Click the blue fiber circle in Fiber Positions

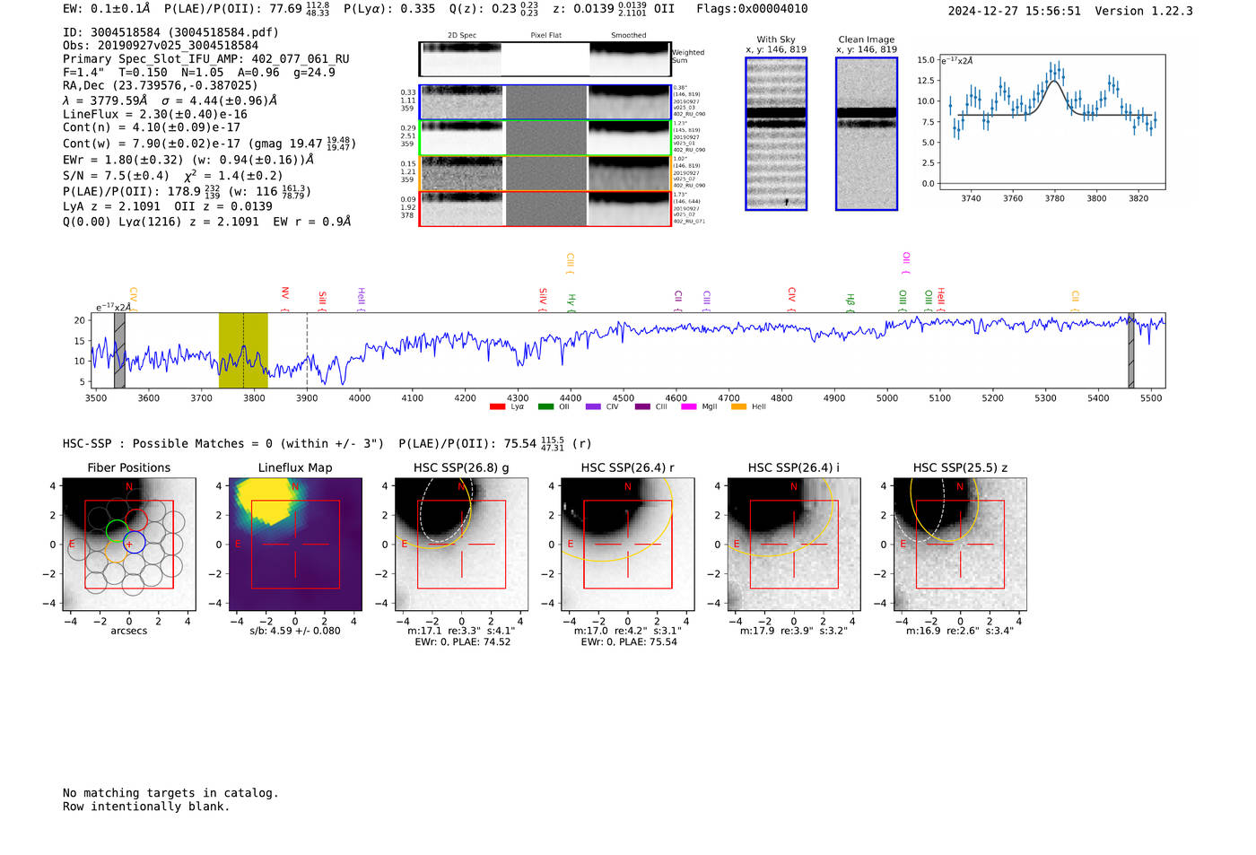click(x=134, y=541)
